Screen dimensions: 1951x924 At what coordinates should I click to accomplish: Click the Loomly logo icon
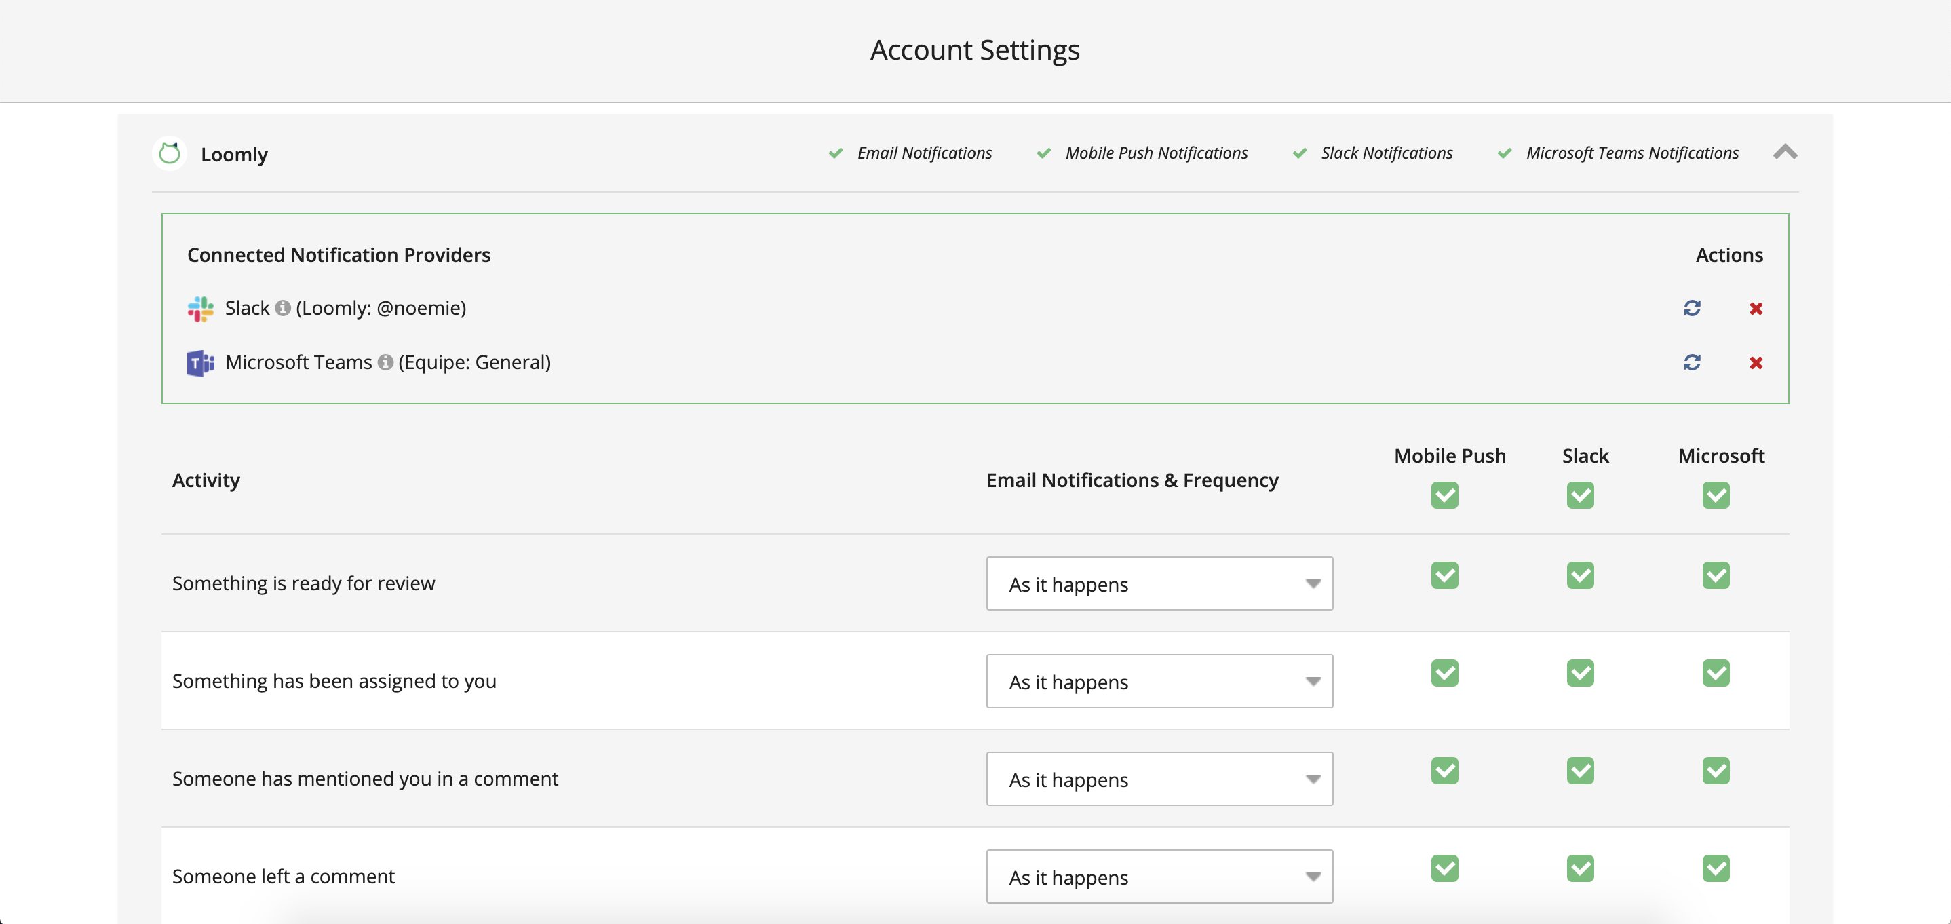[170, 153]
